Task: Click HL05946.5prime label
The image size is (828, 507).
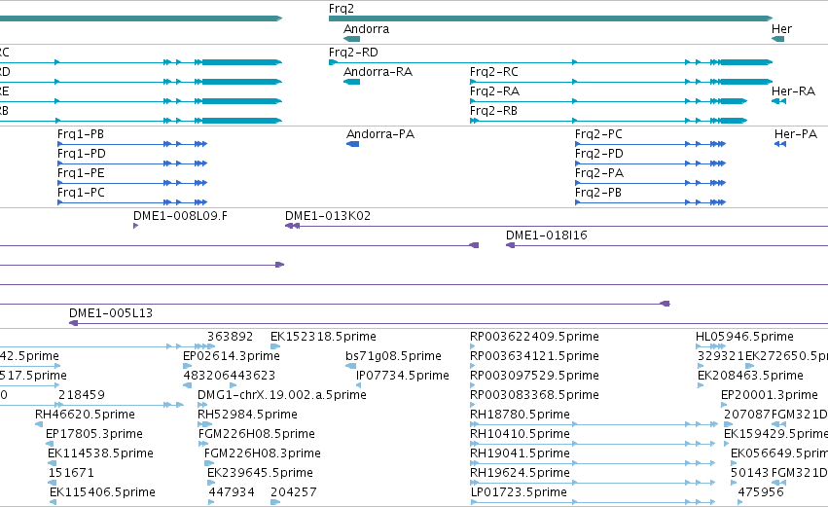Action: click(744, 337)
